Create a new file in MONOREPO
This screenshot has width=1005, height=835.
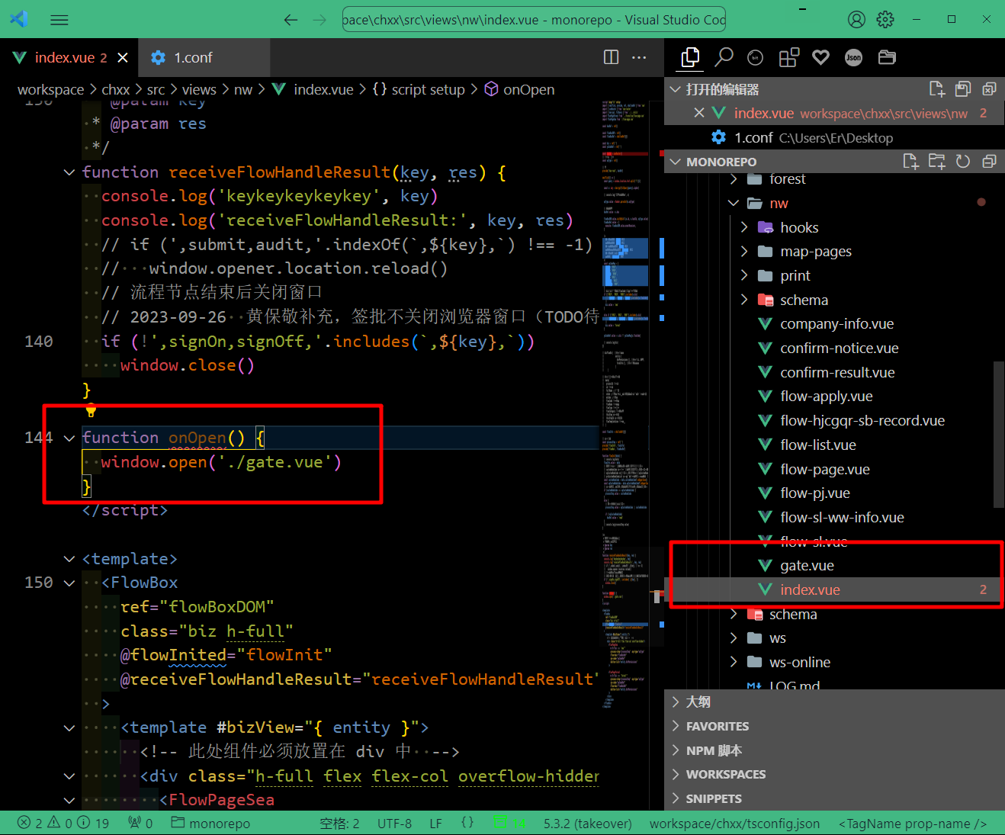pyautogui.click(x=910, y=162)
